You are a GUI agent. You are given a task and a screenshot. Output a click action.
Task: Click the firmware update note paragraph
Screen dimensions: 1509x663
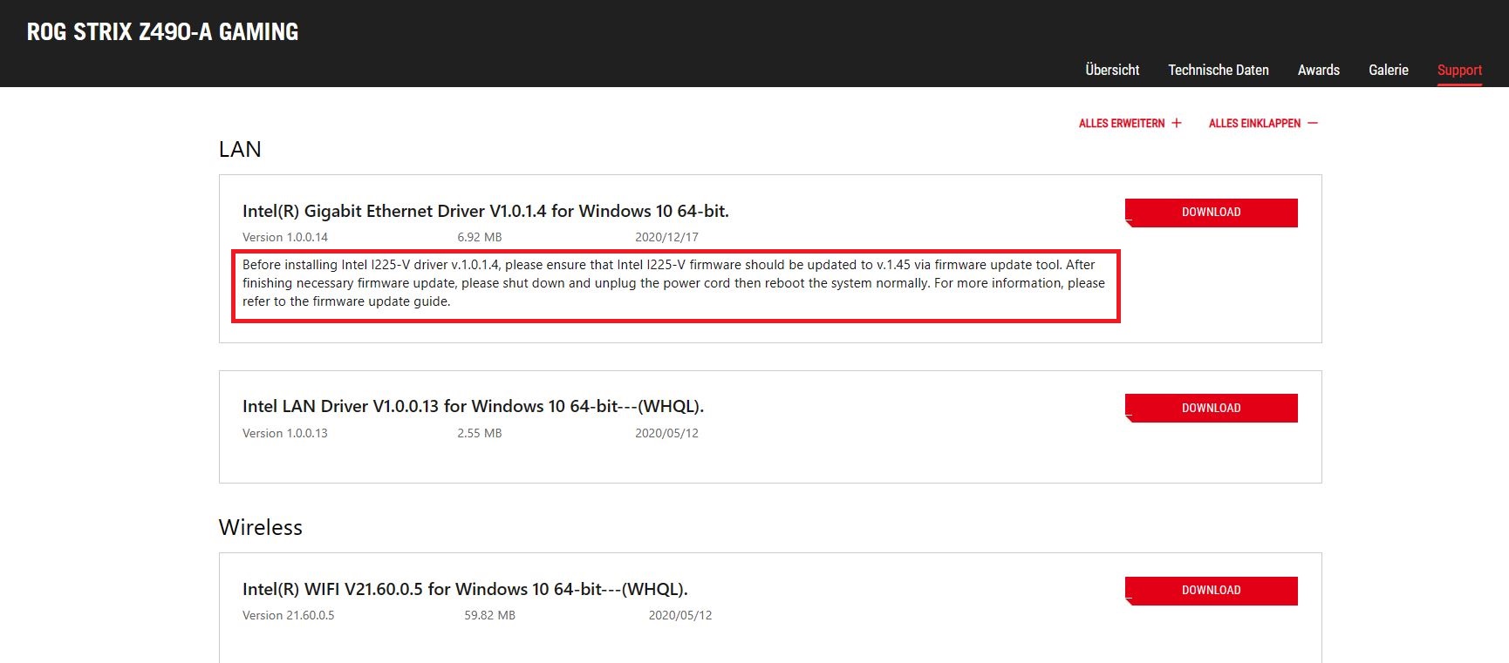coord(676,283)
